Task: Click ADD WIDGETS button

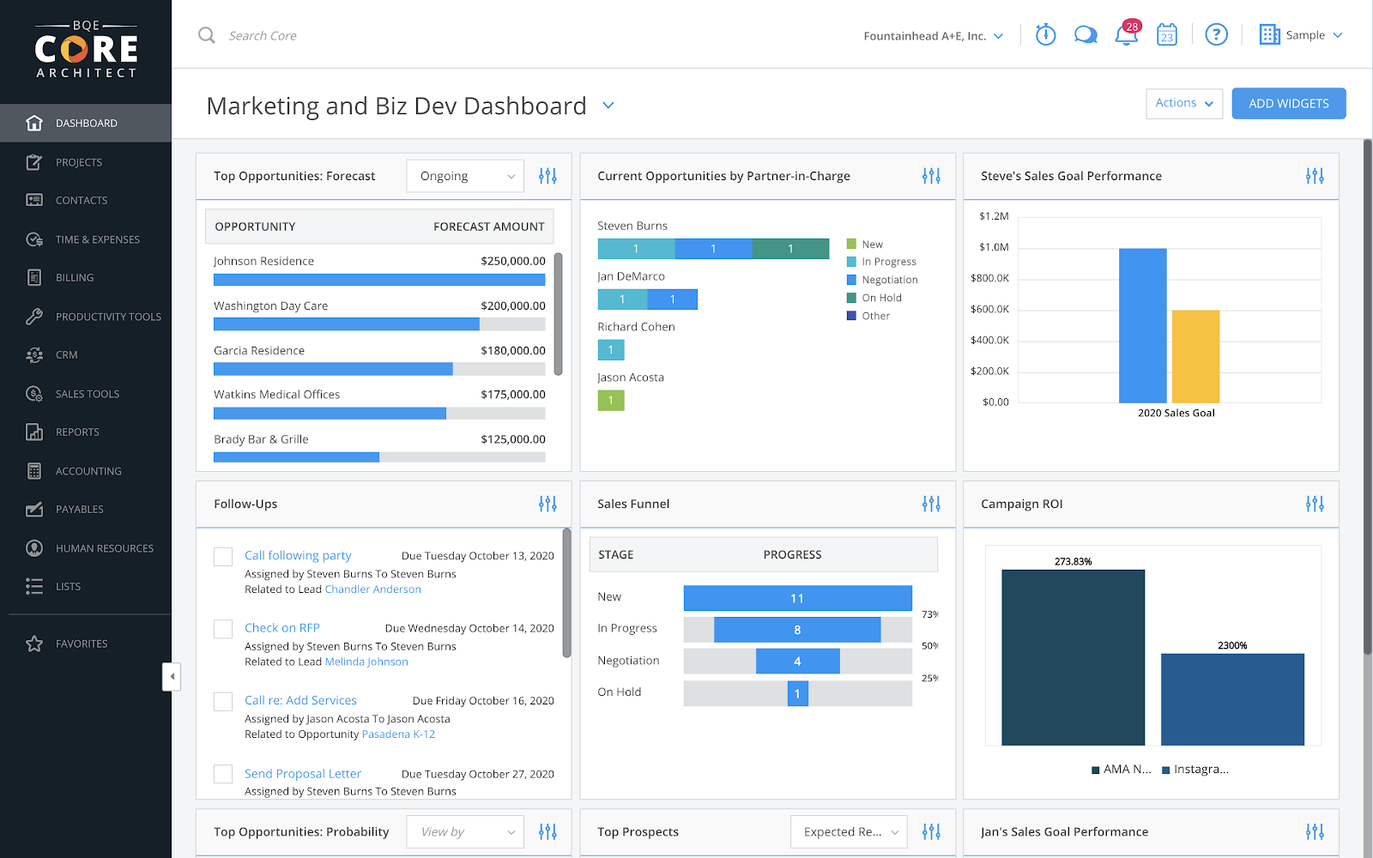Action: click(1289, 103)
